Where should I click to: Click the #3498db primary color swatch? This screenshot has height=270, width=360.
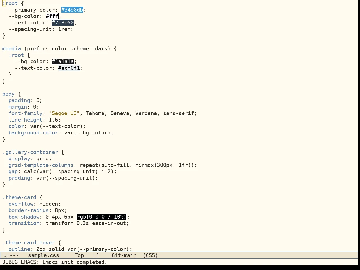(x=72, y=10)
